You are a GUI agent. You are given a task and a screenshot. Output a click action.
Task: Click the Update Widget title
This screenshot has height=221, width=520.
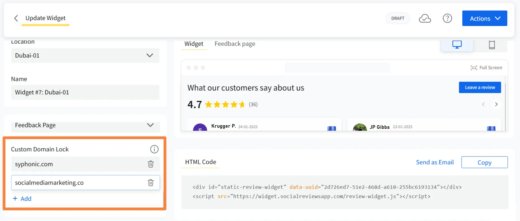[x=45, y=18]
